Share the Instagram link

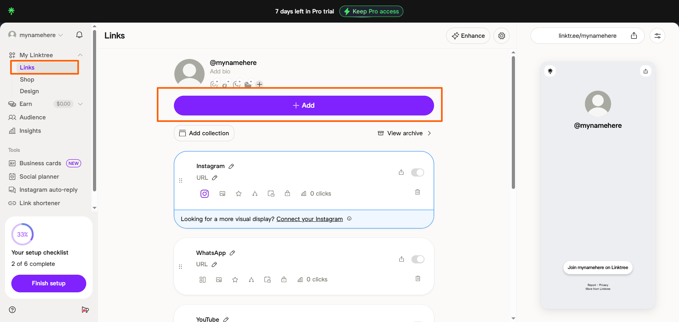coord(401,172)
